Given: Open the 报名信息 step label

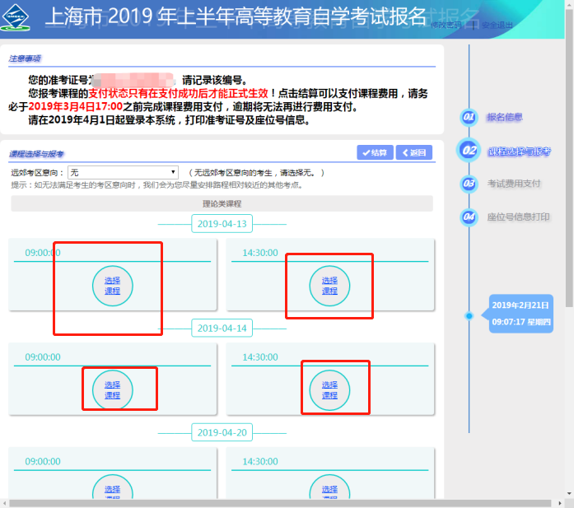Looking at the screenshot, I should point(504,118).
